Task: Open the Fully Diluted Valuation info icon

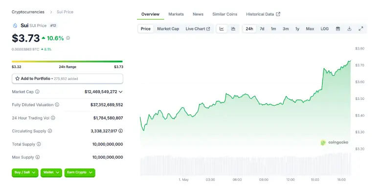Action: click(x=57, y=105)
